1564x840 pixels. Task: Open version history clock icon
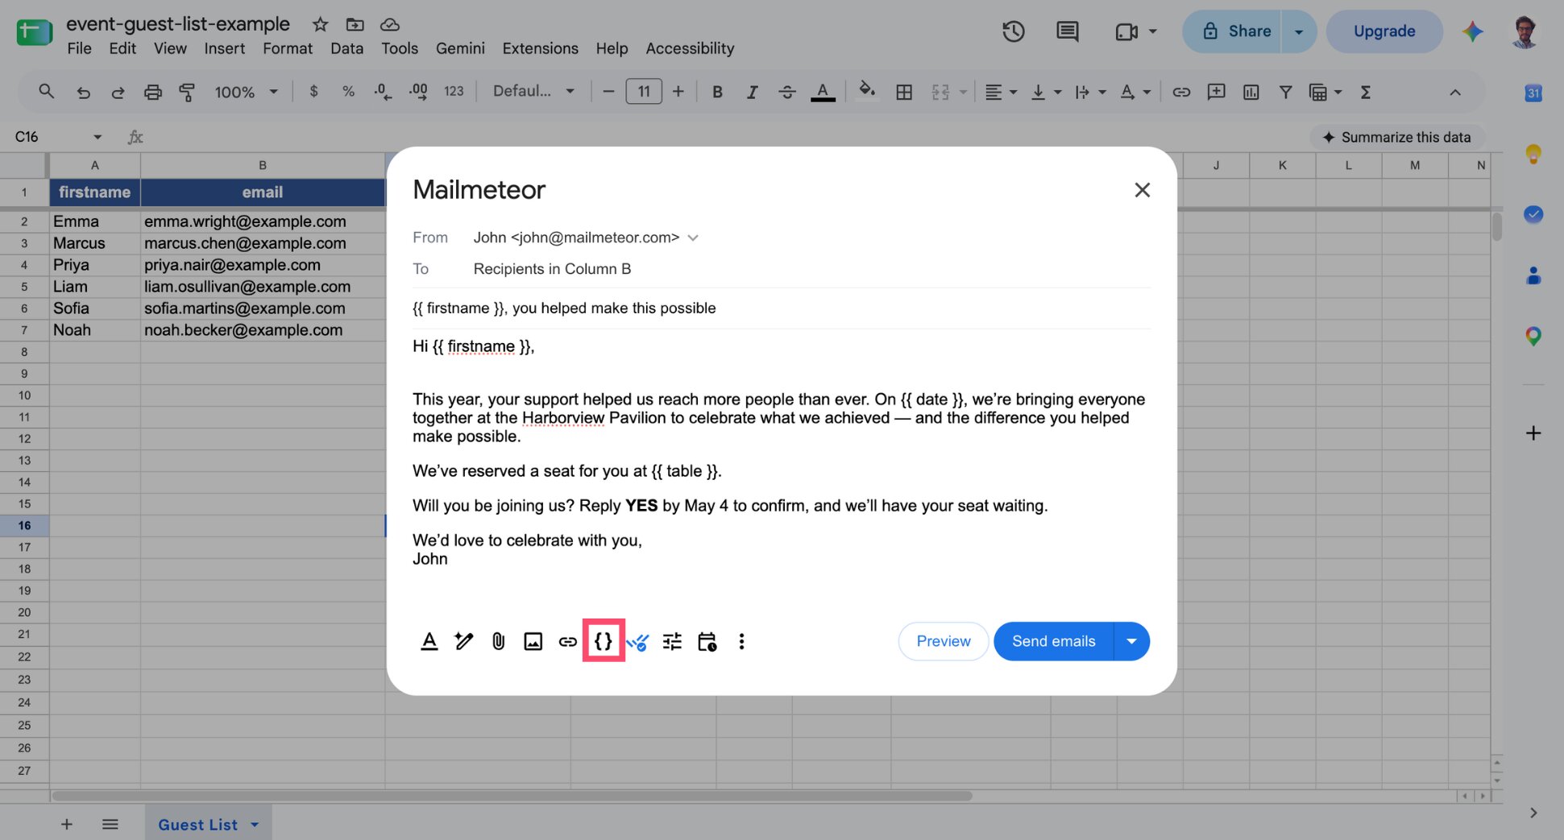1013,31
